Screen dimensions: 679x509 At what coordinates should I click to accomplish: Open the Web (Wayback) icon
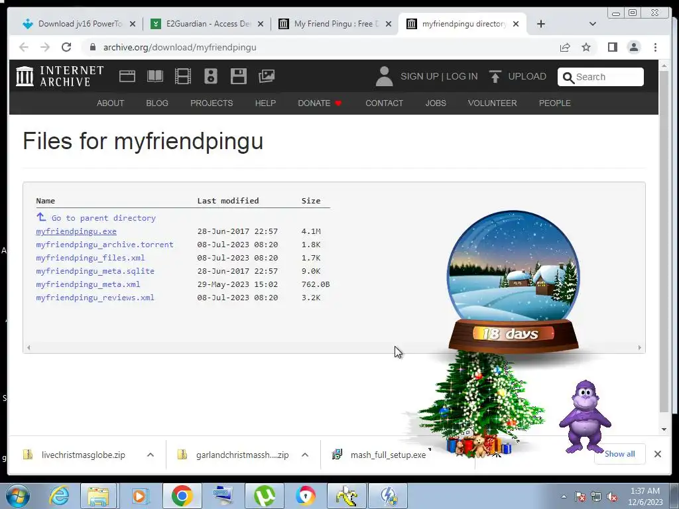pyautogui.click(x=127, y=76)
